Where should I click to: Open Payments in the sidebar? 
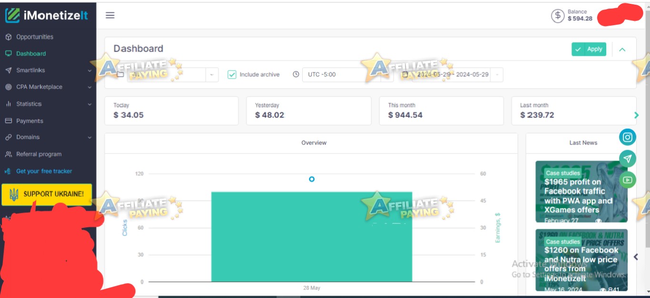point(30,121)
